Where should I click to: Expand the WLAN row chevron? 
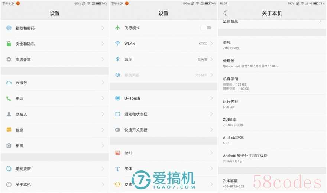pyautogui.click(x=211, y=44)
